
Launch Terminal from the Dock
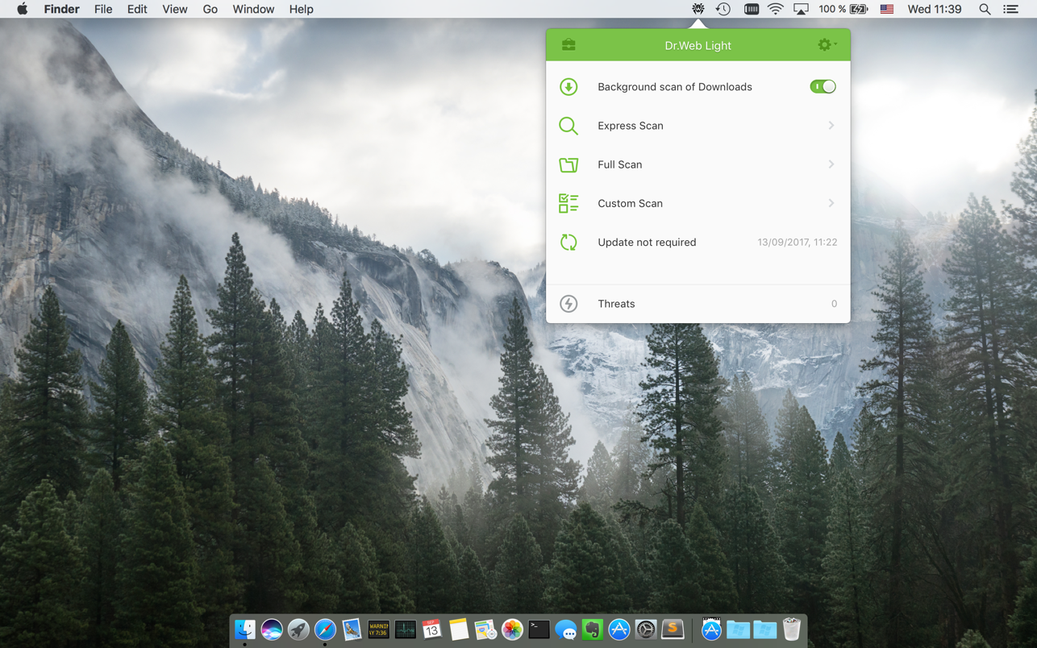(x=539, y=629)
